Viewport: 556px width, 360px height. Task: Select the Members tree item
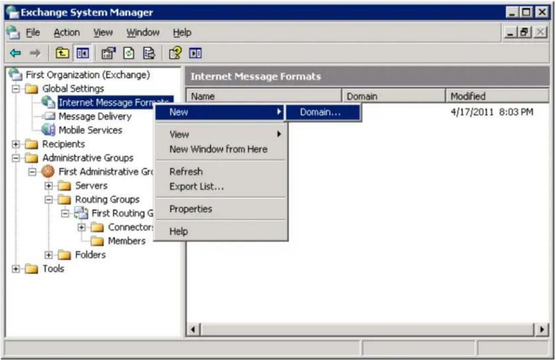(x=127, y=241)
